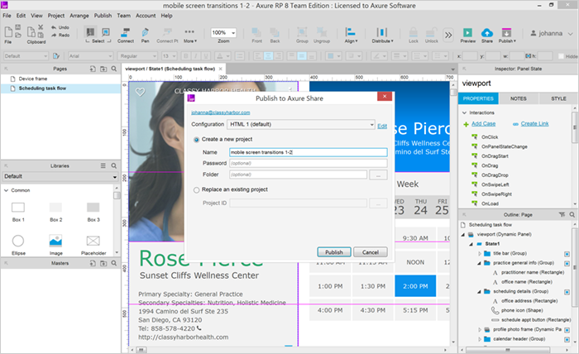The width and height of the screenshot is (579, 354).
Task: Switch to the Notes tab in Inspector
Action: coord(518,98)
